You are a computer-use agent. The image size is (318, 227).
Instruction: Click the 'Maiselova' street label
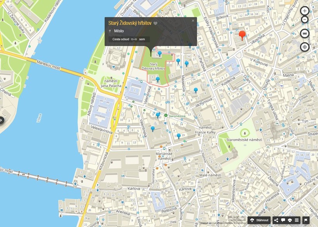click(183, 83)
